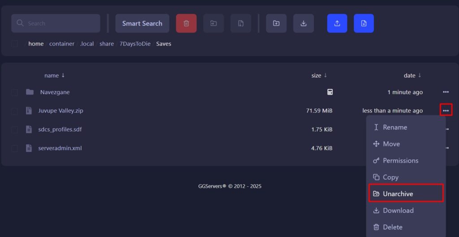The height and width of the screenshot is (237, 459).
Task: Sort files by the date column
Action: [412, 75]
